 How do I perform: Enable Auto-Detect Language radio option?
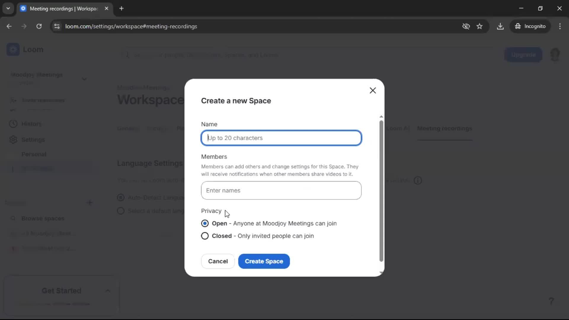tap(120, 197)
